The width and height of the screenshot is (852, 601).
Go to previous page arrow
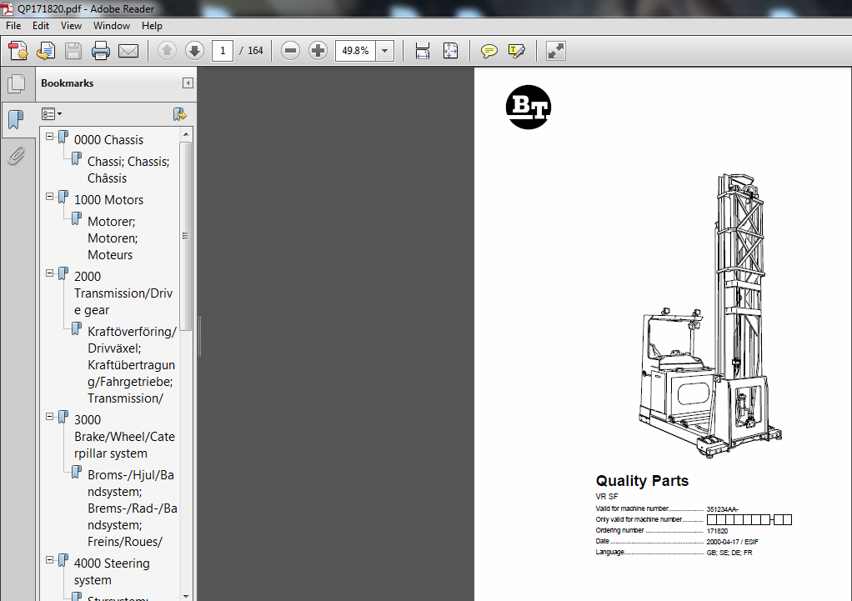167,51
